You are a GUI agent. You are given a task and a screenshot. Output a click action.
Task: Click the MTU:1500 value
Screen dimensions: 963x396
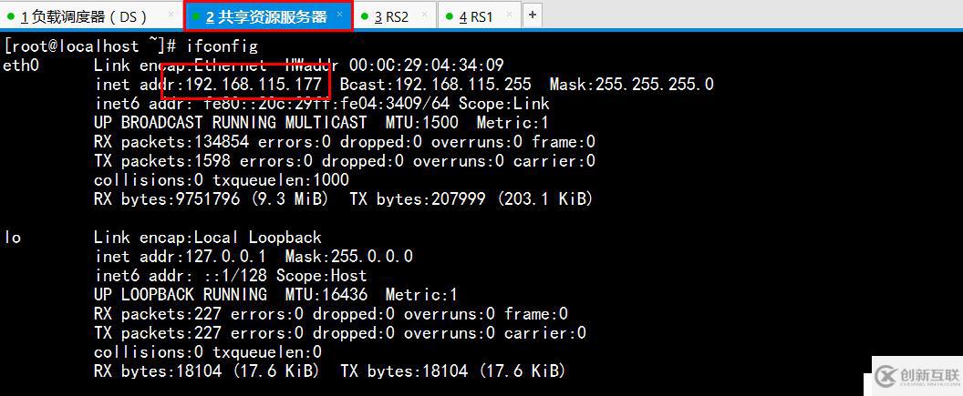(421, 123)
